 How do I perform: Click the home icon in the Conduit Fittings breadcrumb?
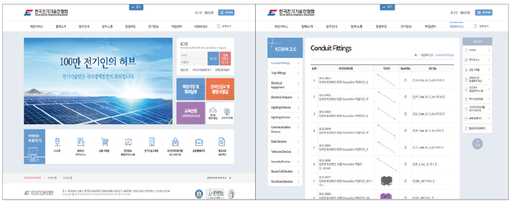coord(415,55)
